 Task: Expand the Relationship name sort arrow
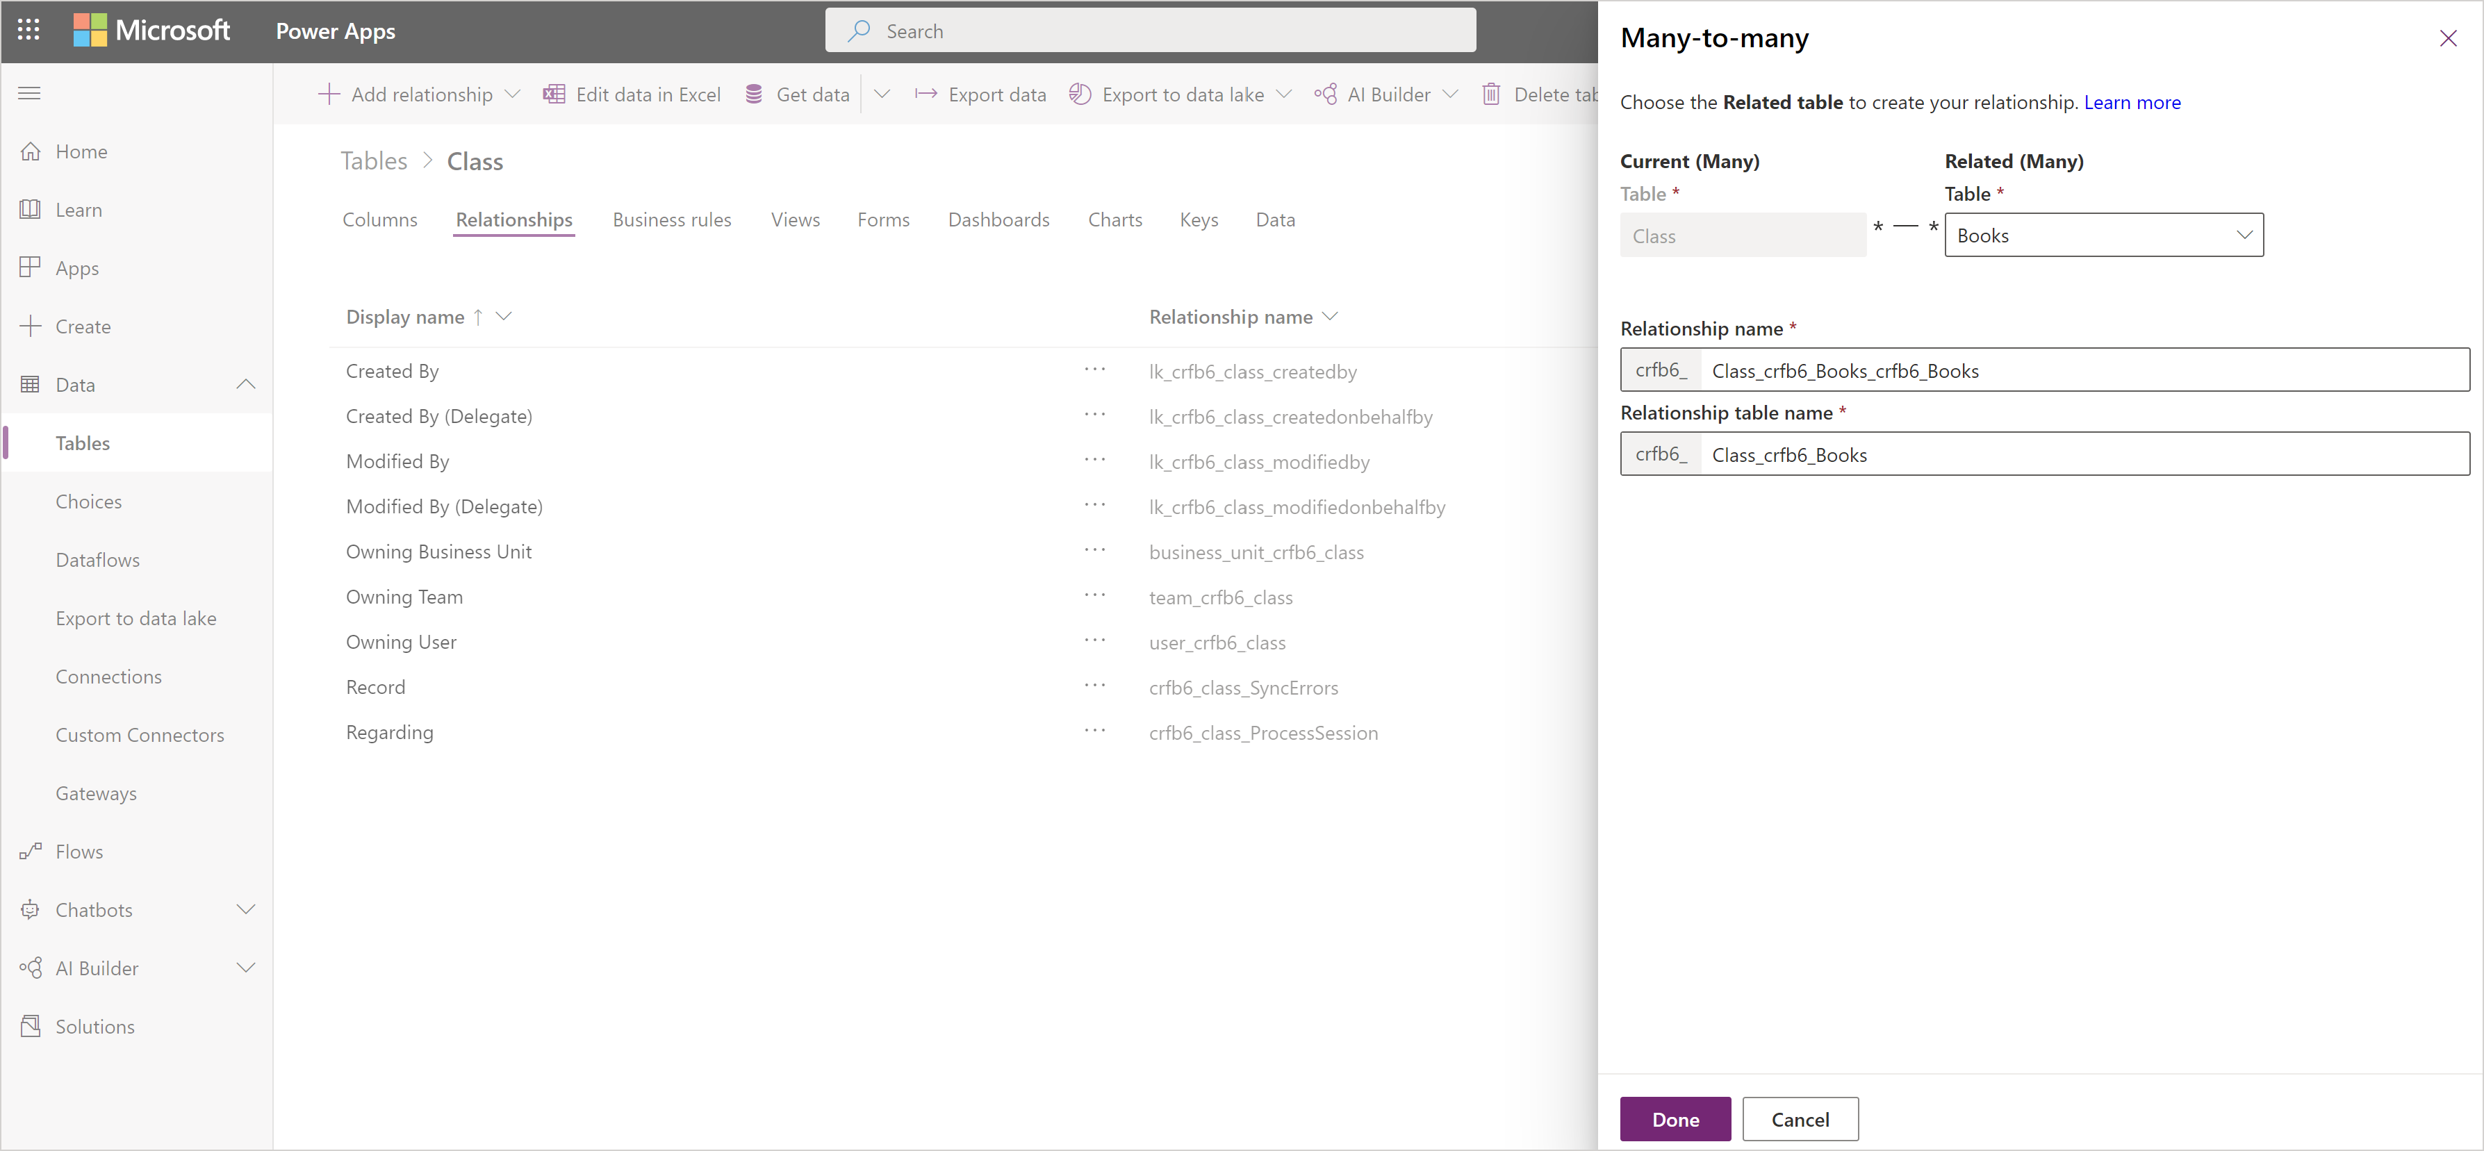pyautogui.click(x=1334, y=317)
